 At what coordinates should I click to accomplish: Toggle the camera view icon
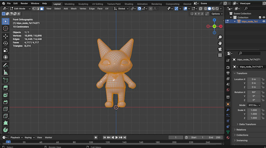[x=220, y=49]
